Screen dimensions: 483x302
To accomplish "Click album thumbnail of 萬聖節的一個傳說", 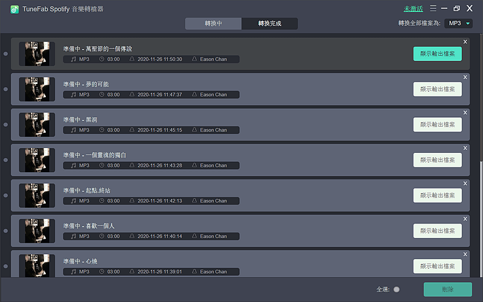I will 37,54.
